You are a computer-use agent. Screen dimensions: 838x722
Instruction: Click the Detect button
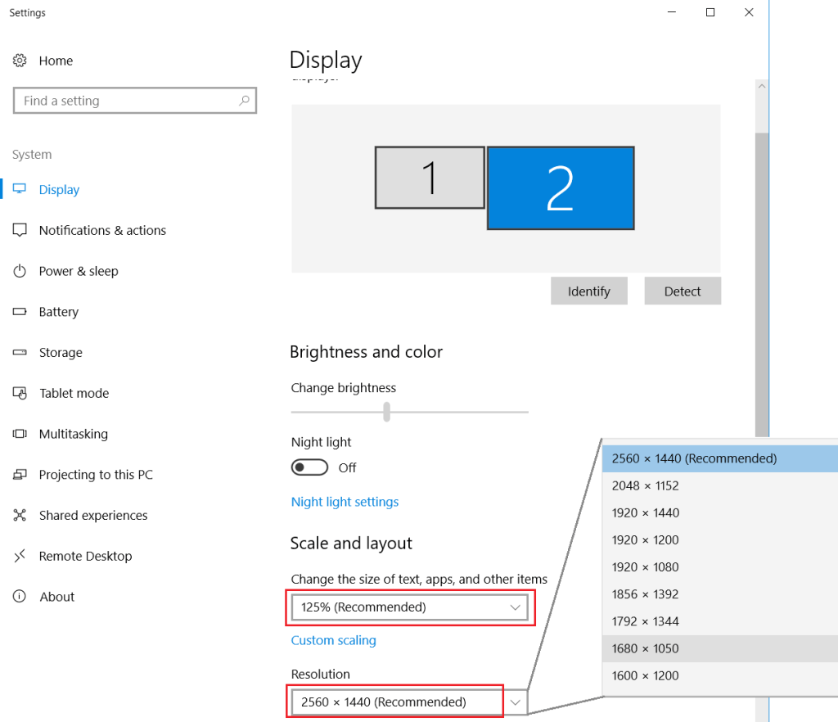point(683,291)
